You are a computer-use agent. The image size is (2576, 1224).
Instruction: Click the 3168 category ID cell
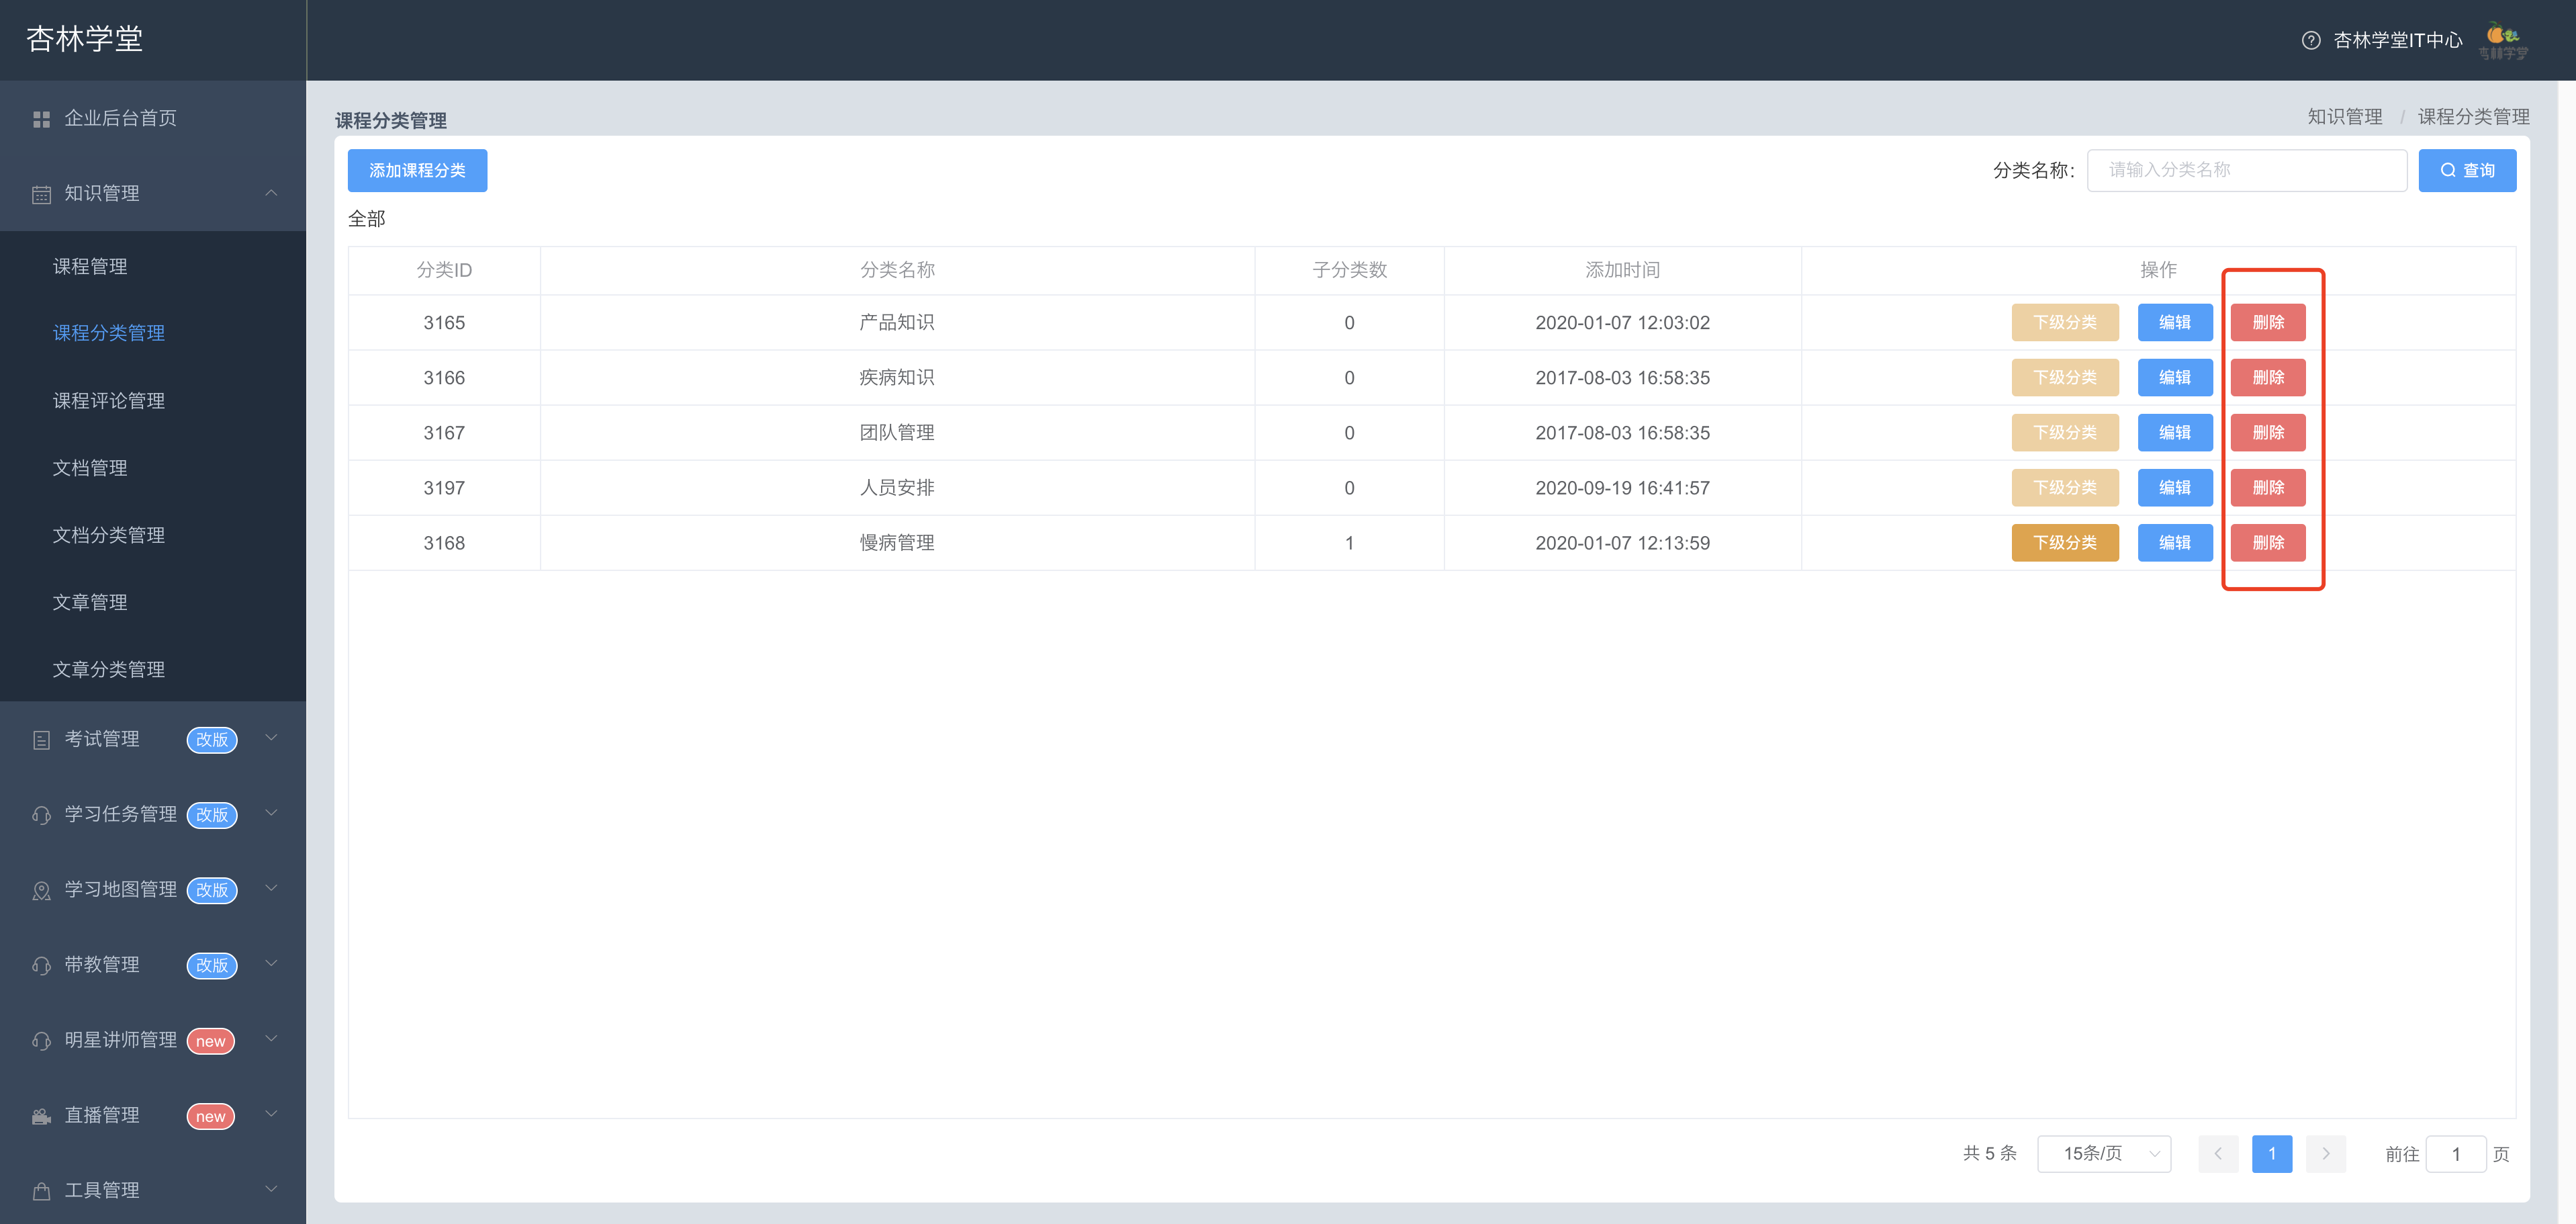point(444,543)
